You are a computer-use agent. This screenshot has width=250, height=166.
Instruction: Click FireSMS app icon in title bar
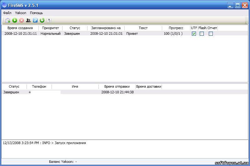4,5
